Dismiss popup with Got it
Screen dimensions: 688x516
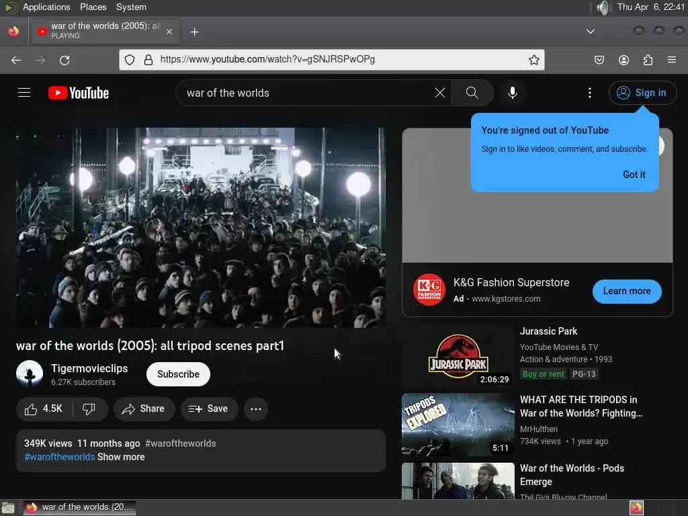634,175
